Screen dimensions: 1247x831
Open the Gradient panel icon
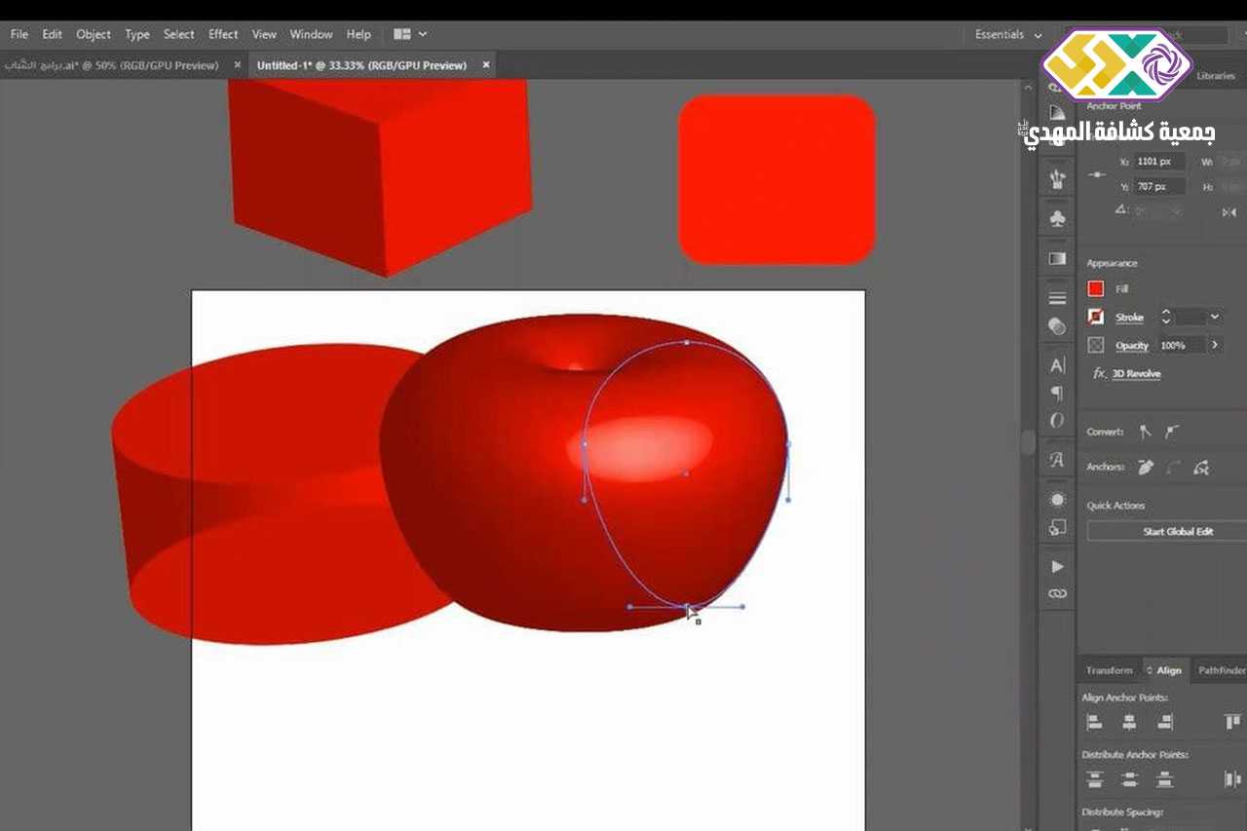coord(1057,258)
